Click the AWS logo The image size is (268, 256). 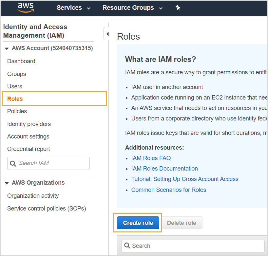tap(26, 8)
